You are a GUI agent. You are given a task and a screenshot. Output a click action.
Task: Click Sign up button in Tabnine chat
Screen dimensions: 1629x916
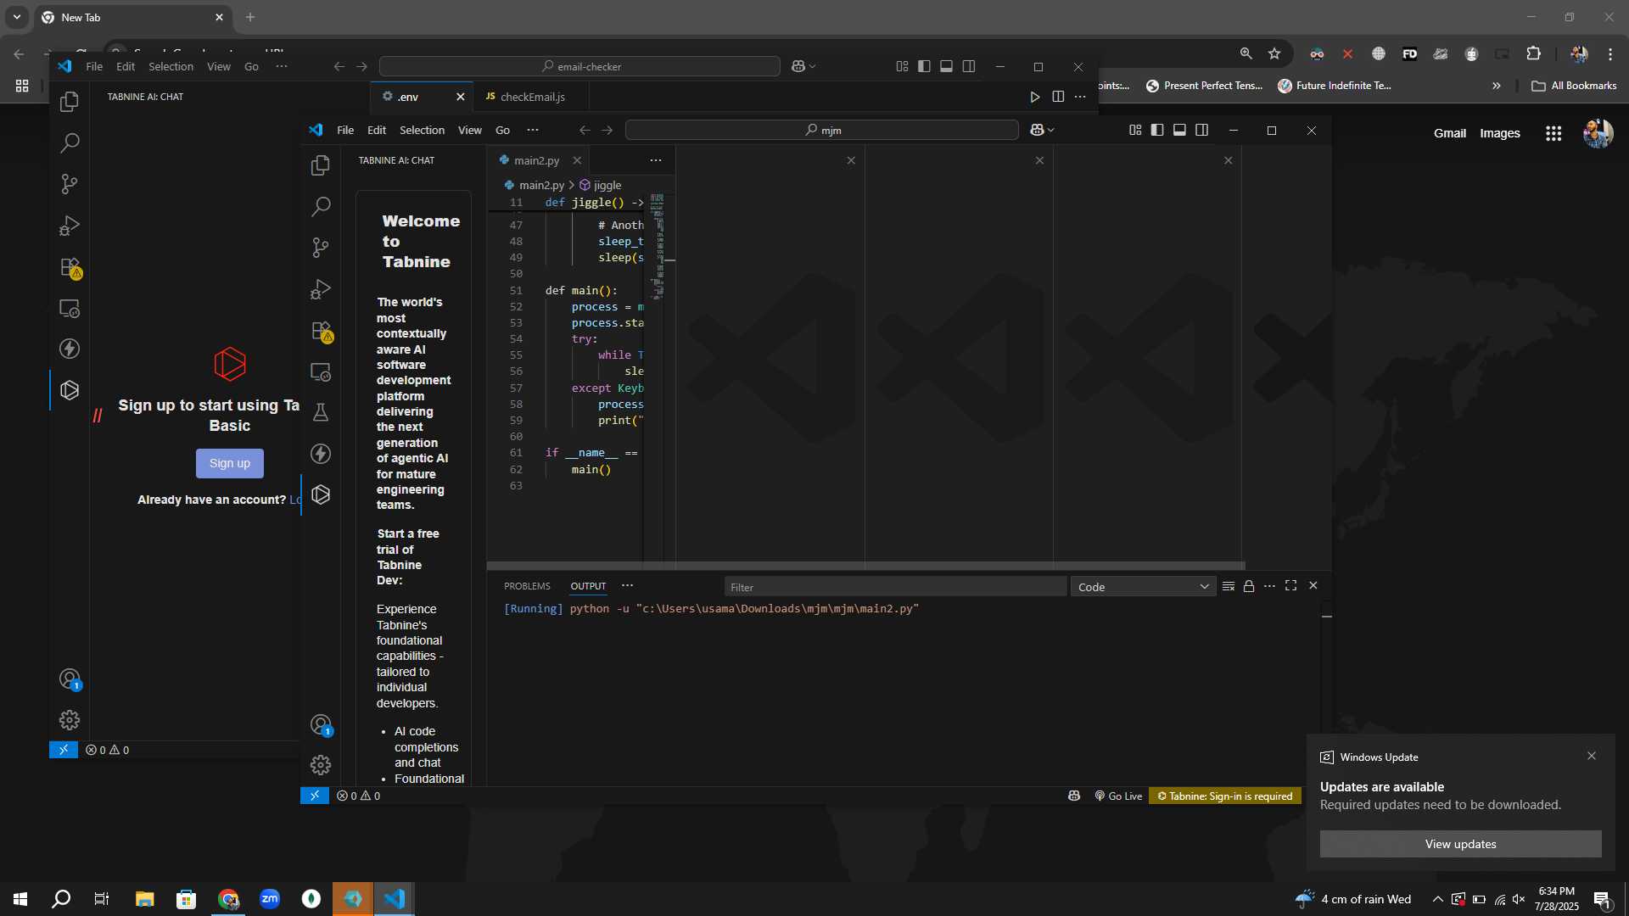[230, 463]
